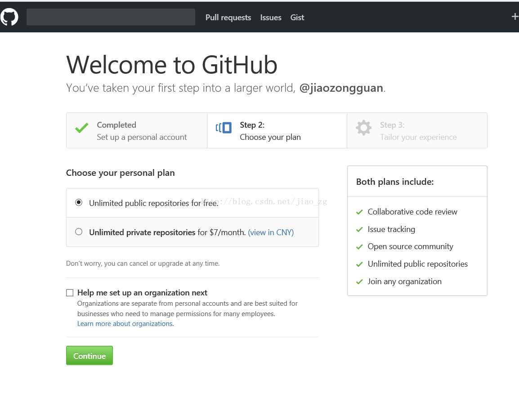Image resolution: width=519 pixels, height=393 pixels.
Task: Click the checkmark beside Issue tracking
Action: tap(359, 230)
